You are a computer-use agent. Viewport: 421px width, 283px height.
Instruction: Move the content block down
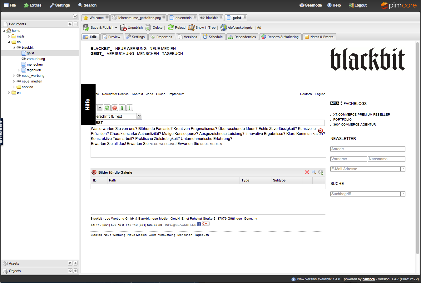(129, 108)
